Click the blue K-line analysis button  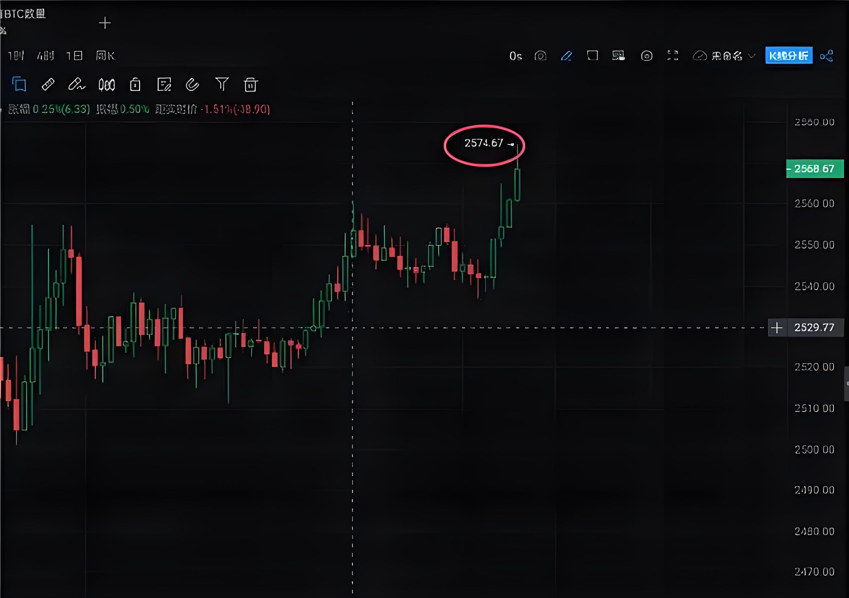(x=789, y=55)
